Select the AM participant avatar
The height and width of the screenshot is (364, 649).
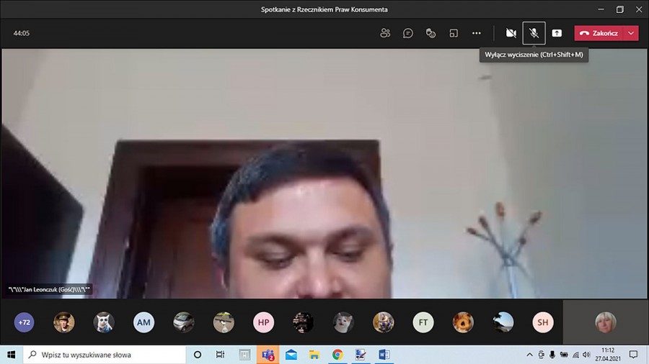144,322
